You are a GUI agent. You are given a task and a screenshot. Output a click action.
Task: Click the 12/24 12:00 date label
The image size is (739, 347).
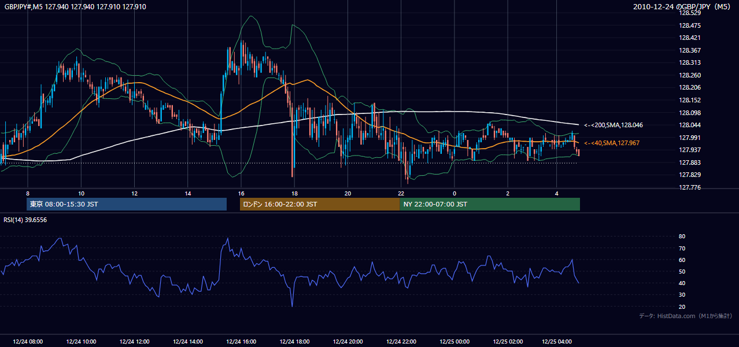tap(134, 341)
